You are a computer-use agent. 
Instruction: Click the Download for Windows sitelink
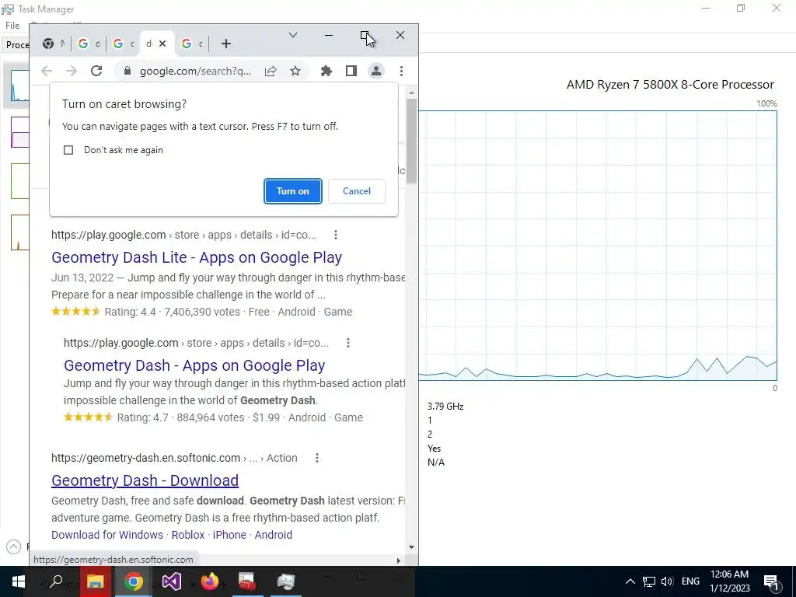(x=107, y=535)
